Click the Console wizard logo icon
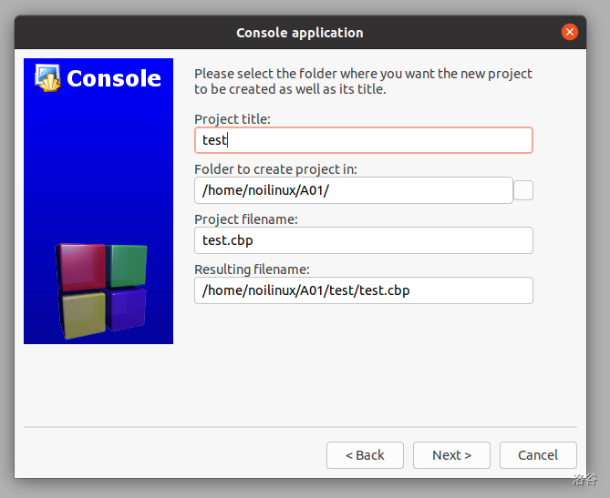 (x=47, y=77)
